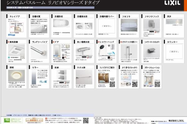Select the magnet shelf image in 収納
Image resolution: width=187 pixels, height=124 pixels.
(61, 75)
